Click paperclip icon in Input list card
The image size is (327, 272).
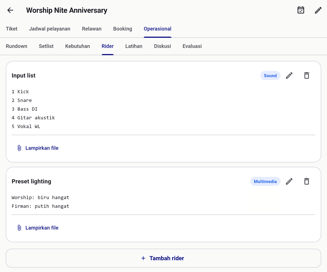pos(19,148)
